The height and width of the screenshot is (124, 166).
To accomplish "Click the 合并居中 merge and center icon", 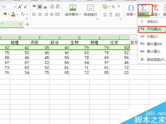I will coord(73,8).
